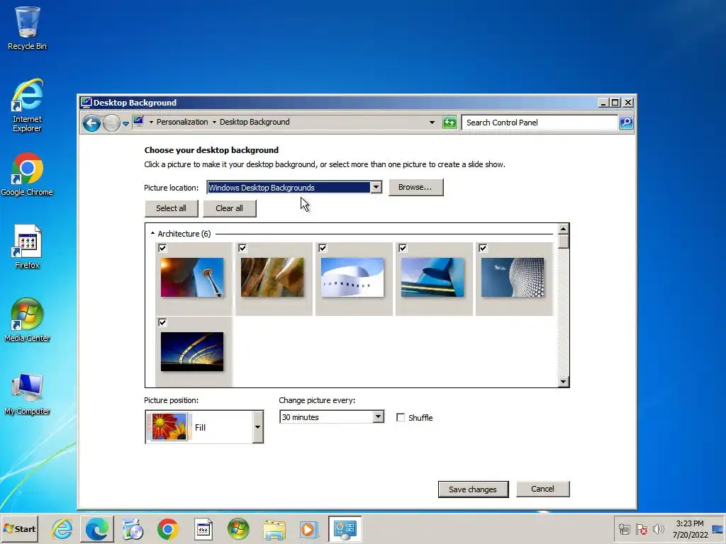The width and height of the screenshot is (726, 544).
Task: Click the green Refresh button
Action: pos(449,123)
